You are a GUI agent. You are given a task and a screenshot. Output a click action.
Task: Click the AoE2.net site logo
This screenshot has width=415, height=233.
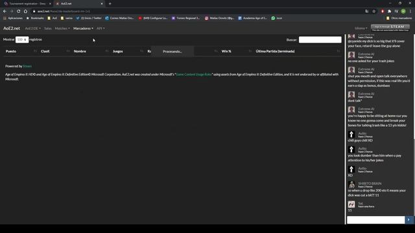tap(12, 28)
